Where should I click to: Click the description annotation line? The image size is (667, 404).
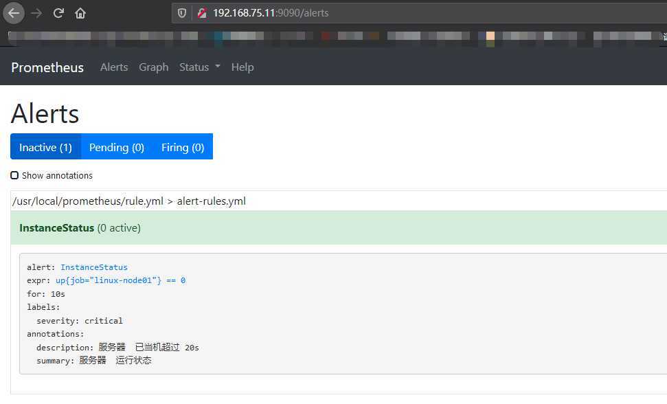tap(117, 348)
